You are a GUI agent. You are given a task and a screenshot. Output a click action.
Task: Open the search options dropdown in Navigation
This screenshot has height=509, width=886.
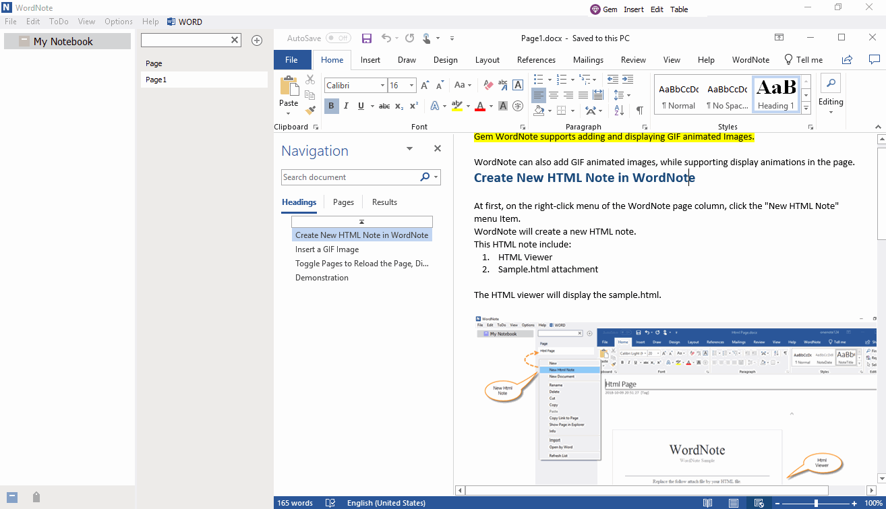pos(437,177)
